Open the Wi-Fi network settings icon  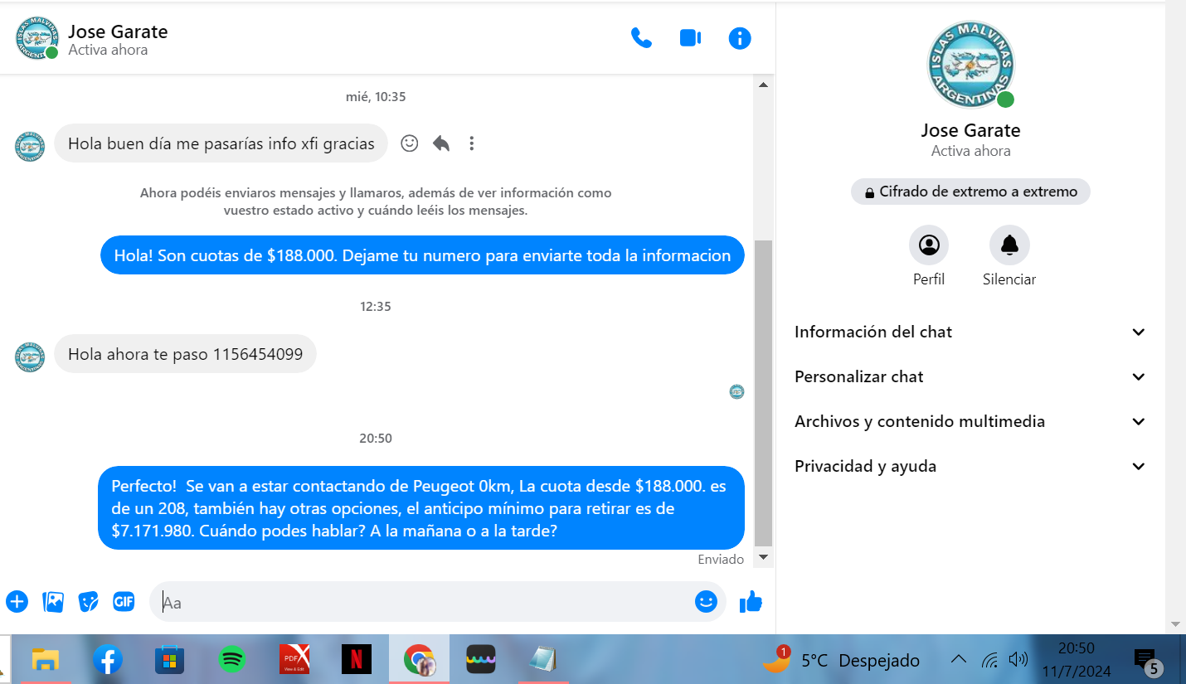[x=989, y=660]
